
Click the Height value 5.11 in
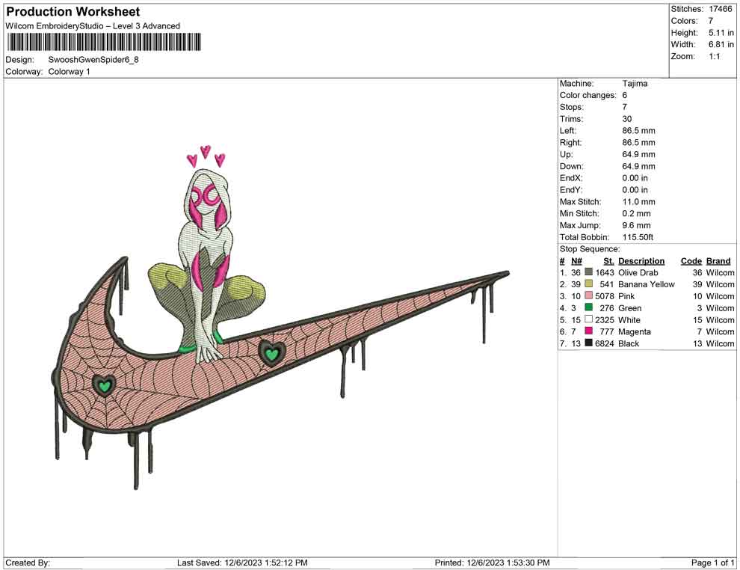point(721,33)
